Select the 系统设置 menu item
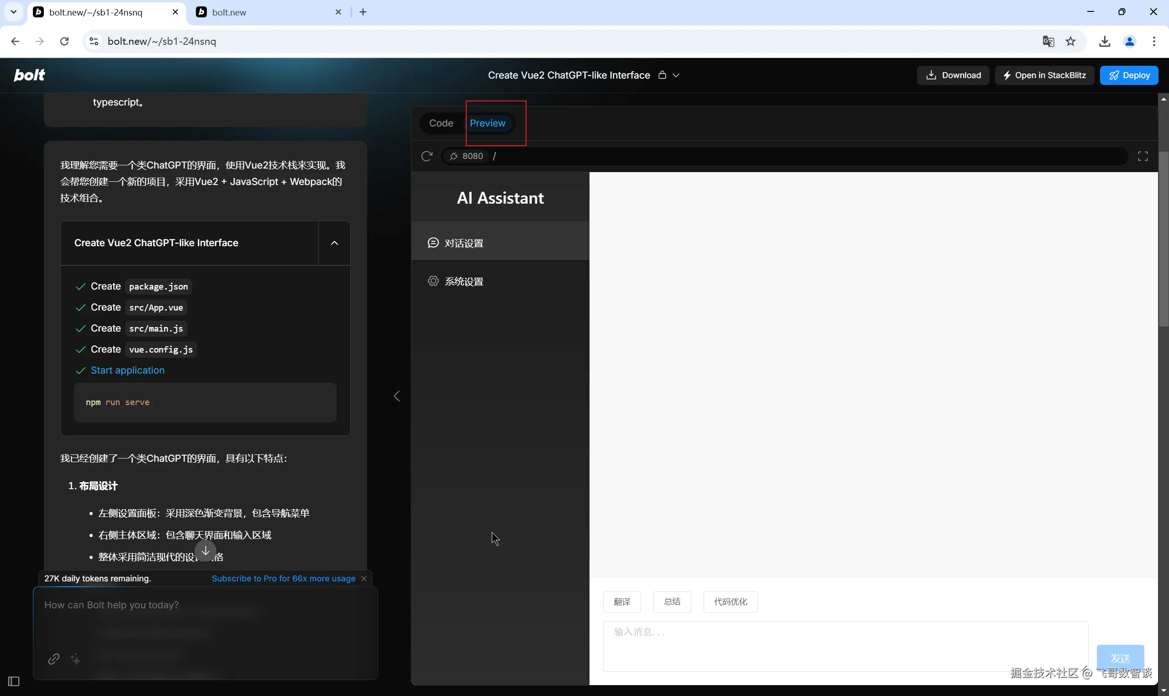The width and height of the screenshot is (1169, 696). pos(464,281)
